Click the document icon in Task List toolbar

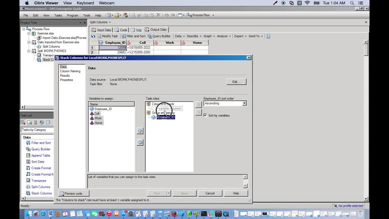[48, 123]
